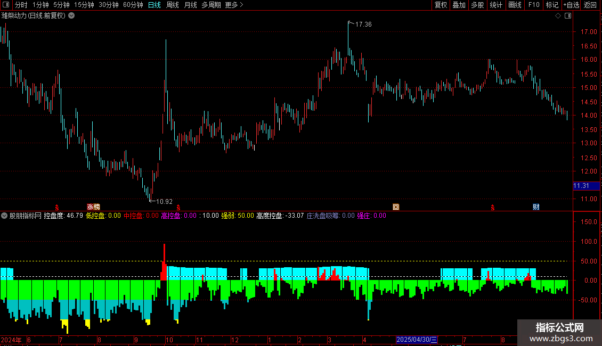
Task: Click the red $ marker near month 7
Action: tap(57, 208)
